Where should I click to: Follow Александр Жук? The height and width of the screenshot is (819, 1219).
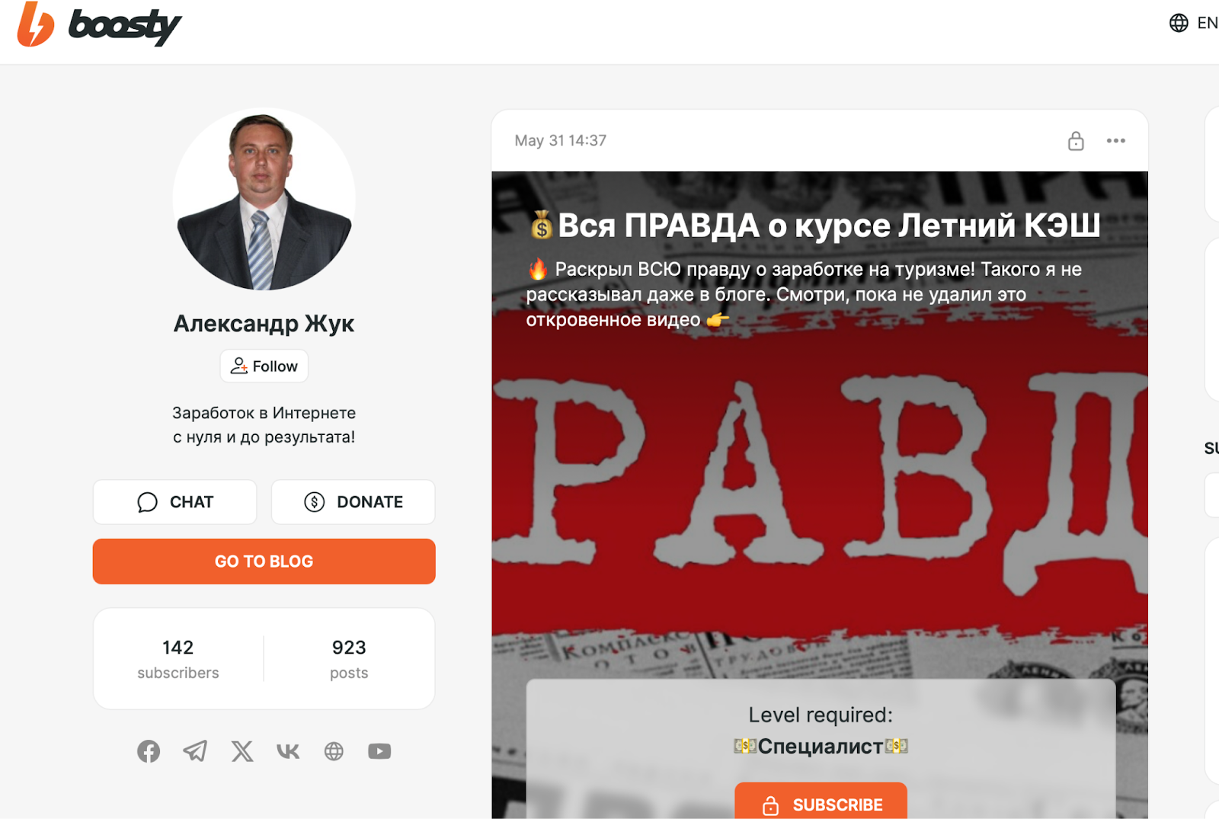[x=264, y=366]
